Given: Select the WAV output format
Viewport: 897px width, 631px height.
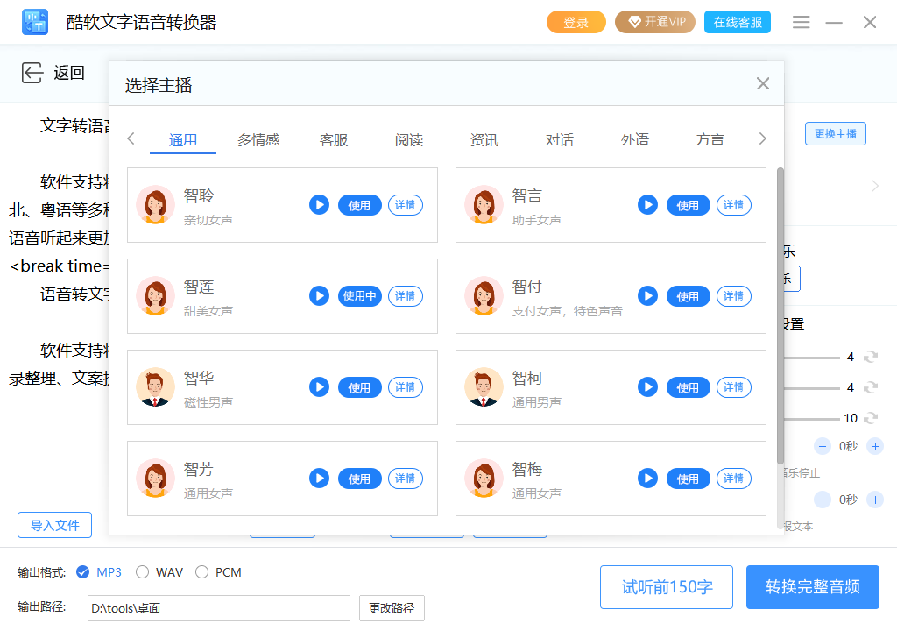Looking at the screenshot, I should tap(142, 571).
